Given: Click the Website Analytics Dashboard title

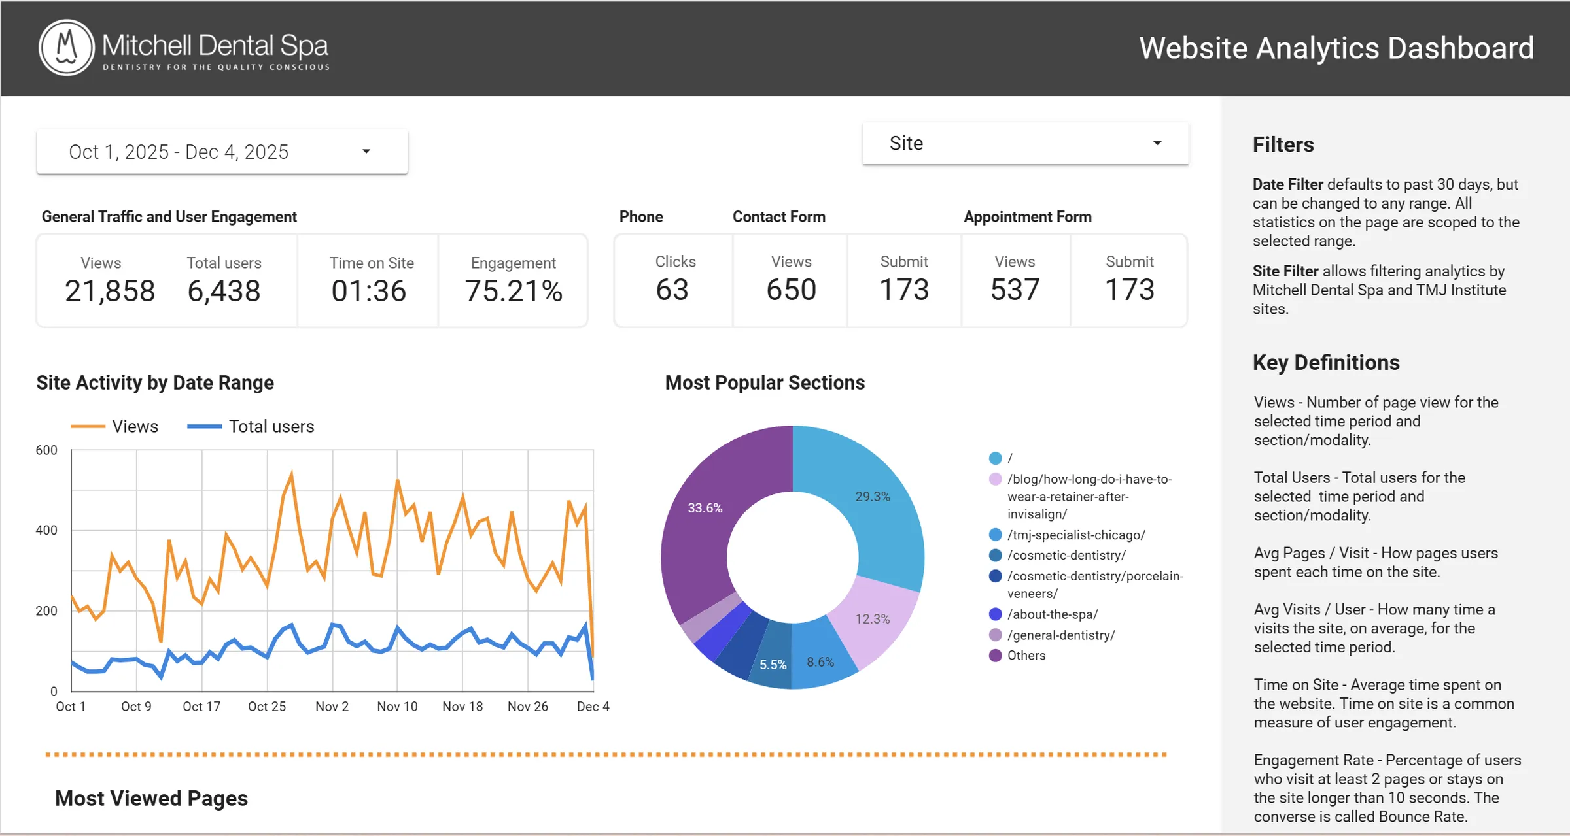Looking at the screenshot, I should coord(1336,48).
